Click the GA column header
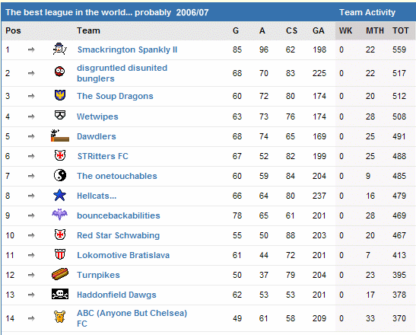This screenshot has height=335, width=416. point(319,30)
